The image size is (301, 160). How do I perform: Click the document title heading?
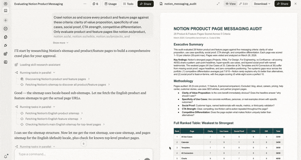(x=218, y=29)
